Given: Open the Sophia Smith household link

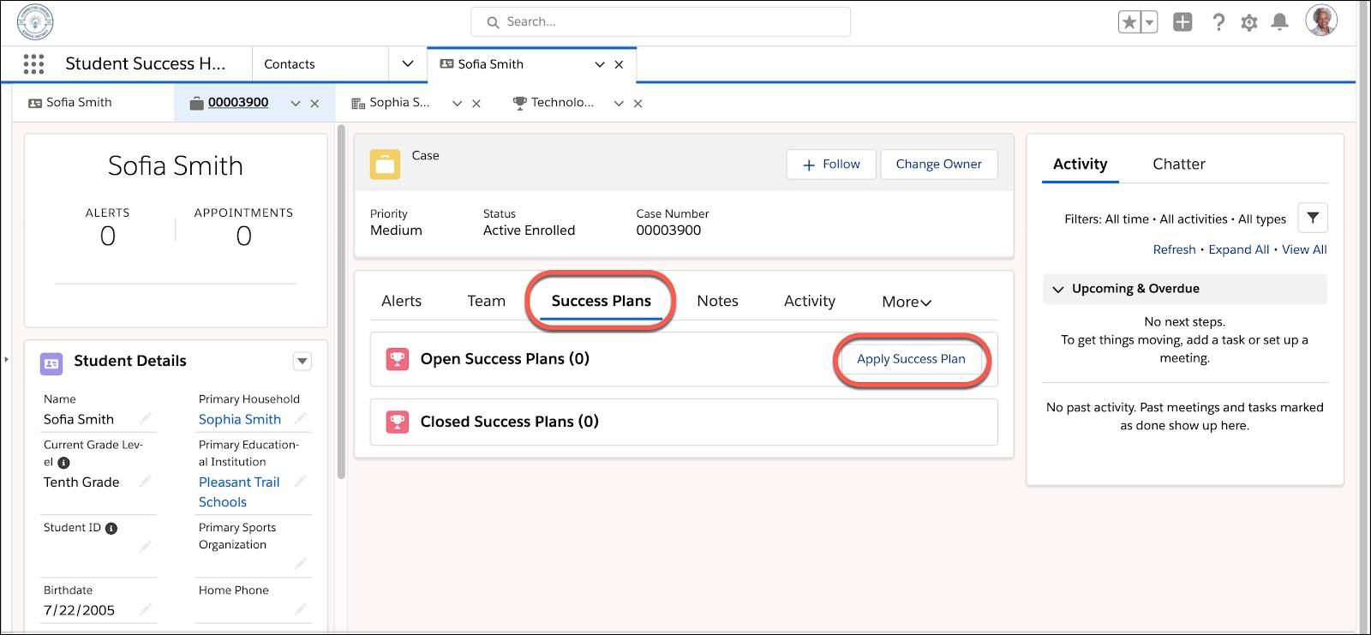Looking at the screenshot, I should coord(240,420).
